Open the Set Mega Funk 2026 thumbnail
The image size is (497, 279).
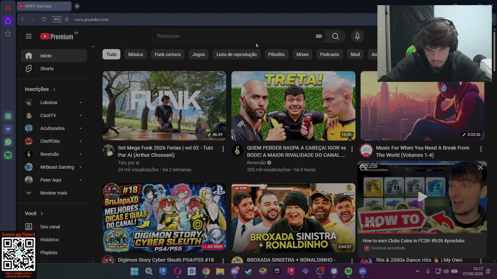pos(164,106)
